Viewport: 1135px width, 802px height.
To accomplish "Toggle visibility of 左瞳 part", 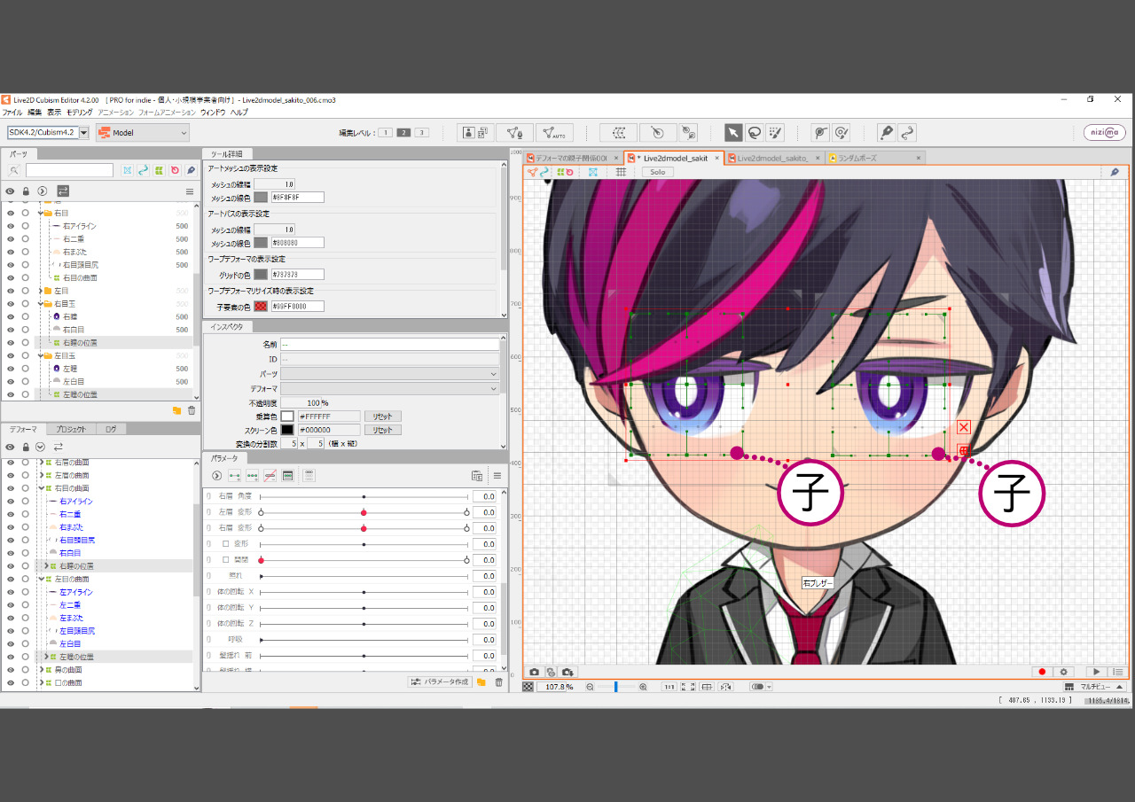I will pos(10,368).
